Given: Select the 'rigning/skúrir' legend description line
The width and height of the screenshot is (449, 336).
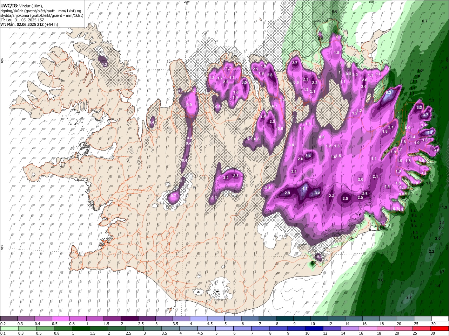Looking at the screenshot, I should click(x=41, y=10).
